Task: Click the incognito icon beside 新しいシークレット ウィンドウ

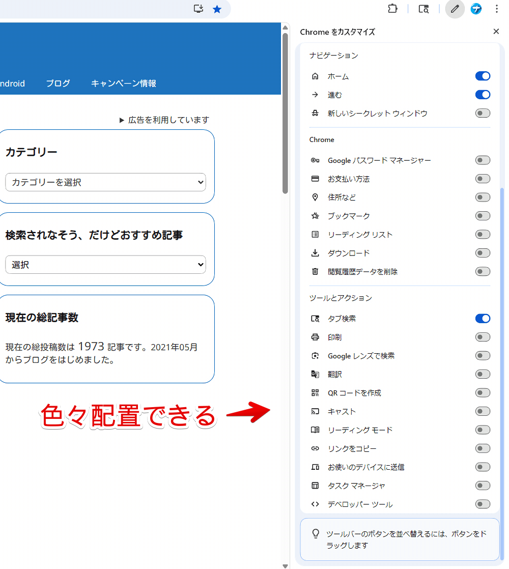Action: (315, 113)
